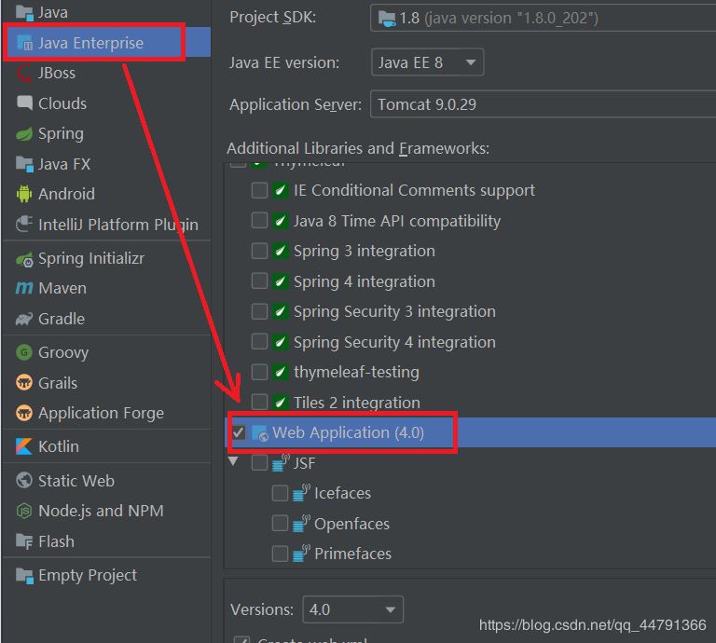The width and height of the screenshot is (716, 643).
Task: Open the Java EE version dropdown
Action: [x=426, y=63]
